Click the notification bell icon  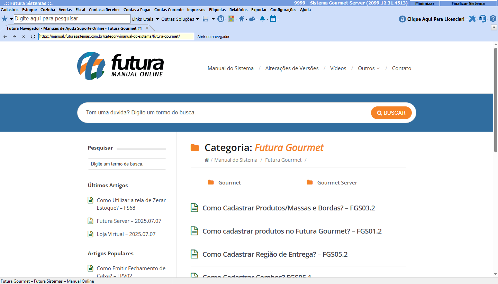click(x=262, y=19)
